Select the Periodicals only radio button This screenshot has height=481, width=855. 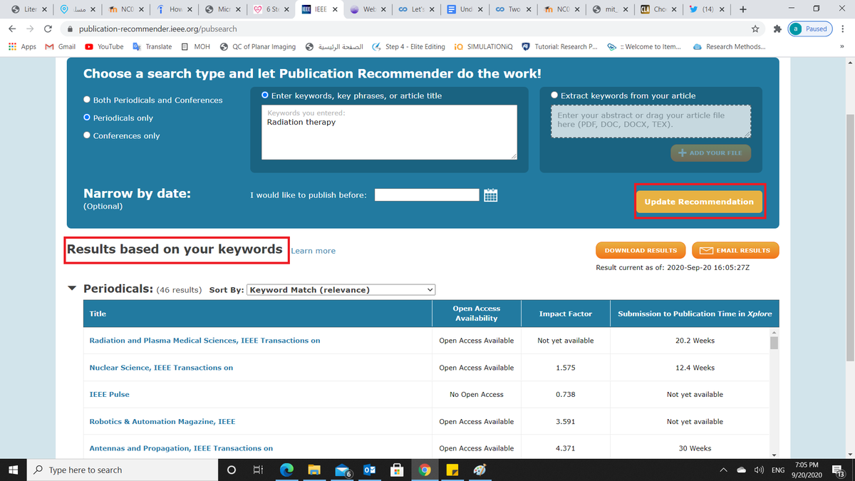pyautogui.click(x=87, y=118)
